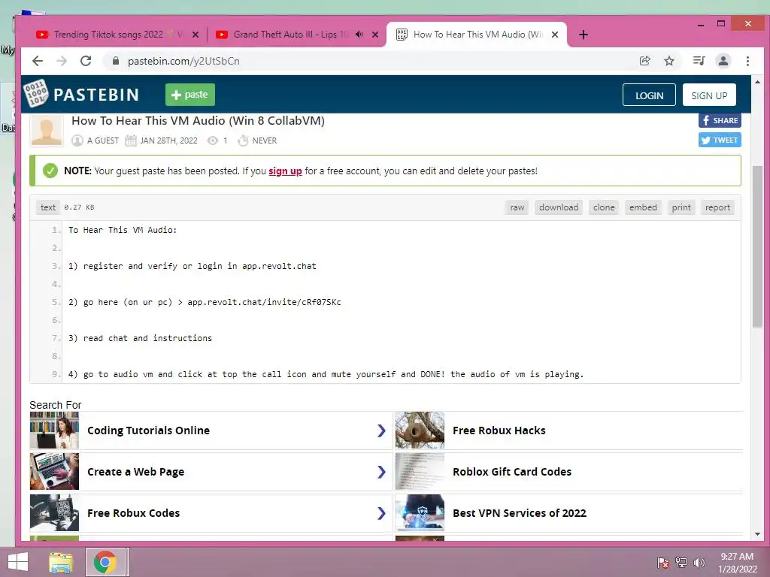Print the paste
Screen dimensions: 770x577
(681, 207)
